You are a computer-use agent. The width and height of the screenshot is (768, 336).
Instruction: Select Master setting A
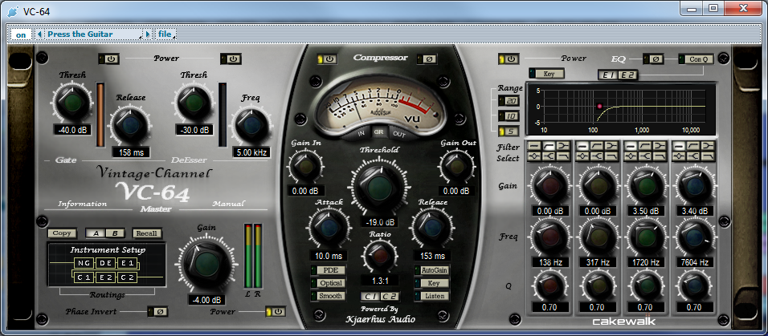point(95,233)
